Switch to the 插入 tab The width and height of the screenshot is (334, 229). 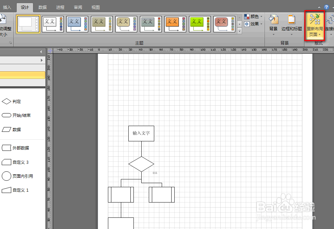pos(7,7)
